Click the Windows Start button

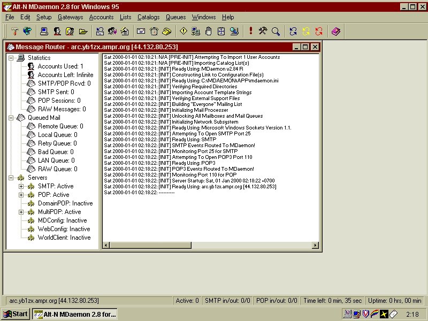16,314
